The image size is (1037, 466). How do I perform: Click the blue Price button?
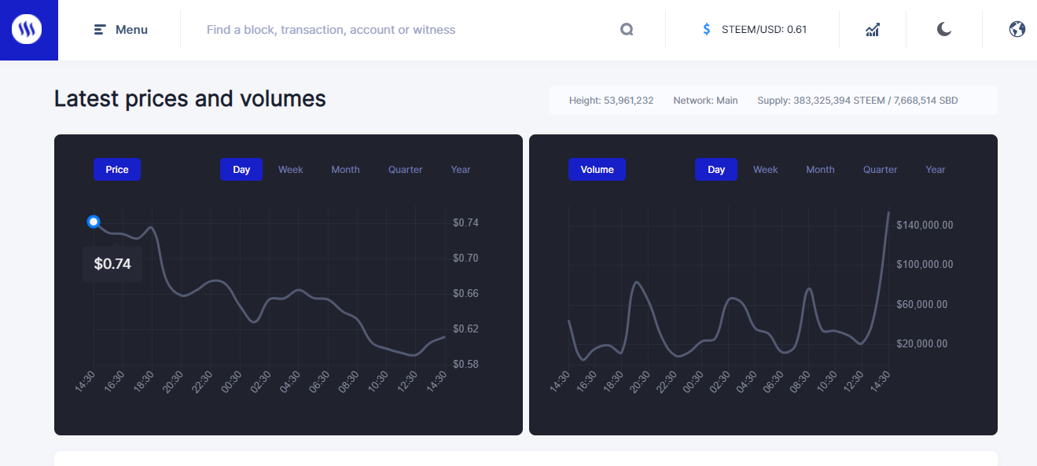pos(117,170)
